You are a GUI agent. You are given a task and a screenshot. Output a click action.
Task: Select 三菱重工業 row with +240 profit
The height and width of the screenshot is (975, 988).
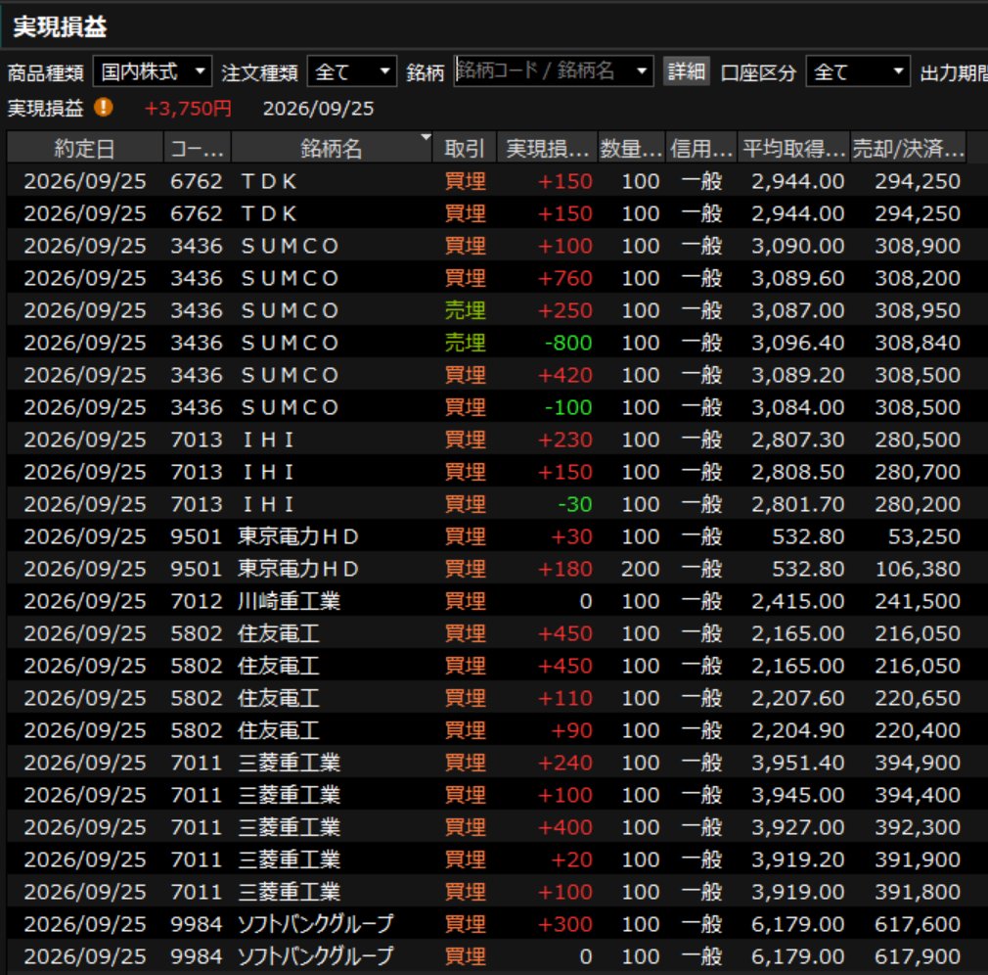tap(486, 762)
